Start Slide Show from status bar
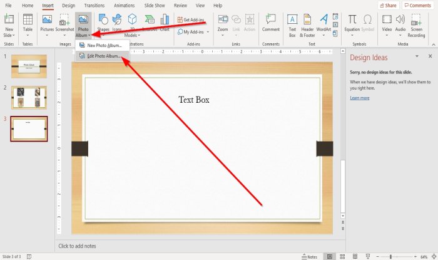Viewport: 438px width, 260px height. (x=368, y=256)
